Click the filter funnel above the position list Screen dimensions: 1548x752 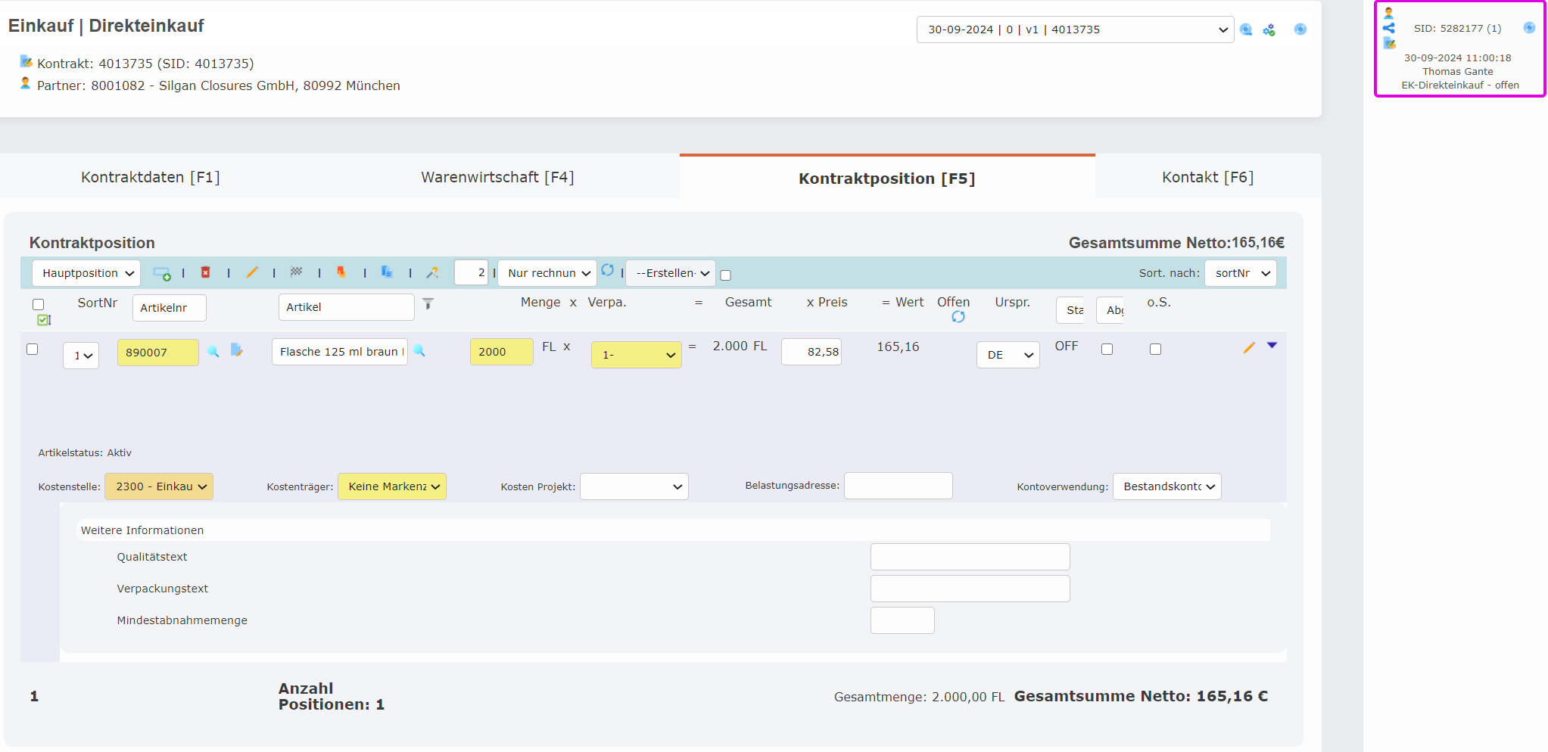tap(428, 304)
